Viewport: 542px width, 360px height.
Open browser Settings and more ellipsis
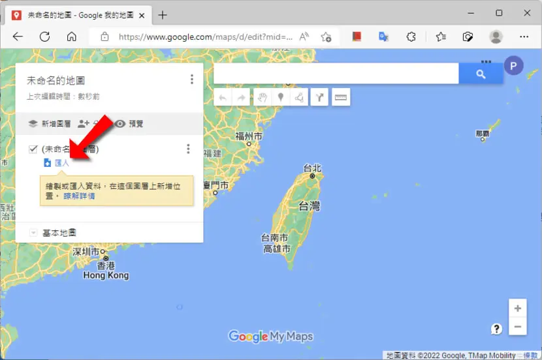pyautogui.click(x=524, y=37)
